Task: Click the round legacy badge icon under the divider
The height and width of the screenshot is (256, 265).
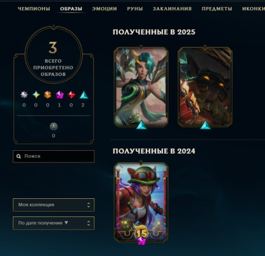Action: (x=54, y=127)
